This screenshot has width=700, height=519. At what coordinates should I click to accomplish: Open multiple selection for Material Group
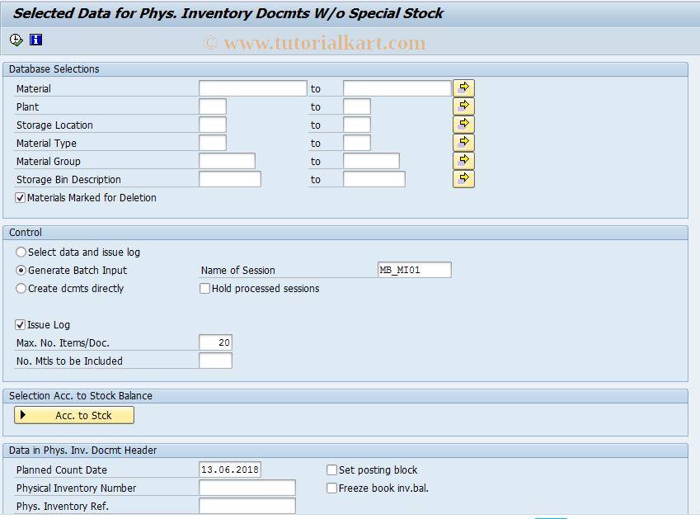[464, 161]
